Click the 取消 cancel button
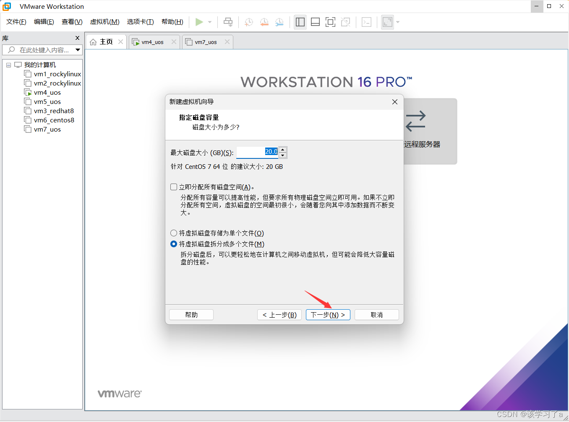The image size is (569, 422). pos(377,315)
